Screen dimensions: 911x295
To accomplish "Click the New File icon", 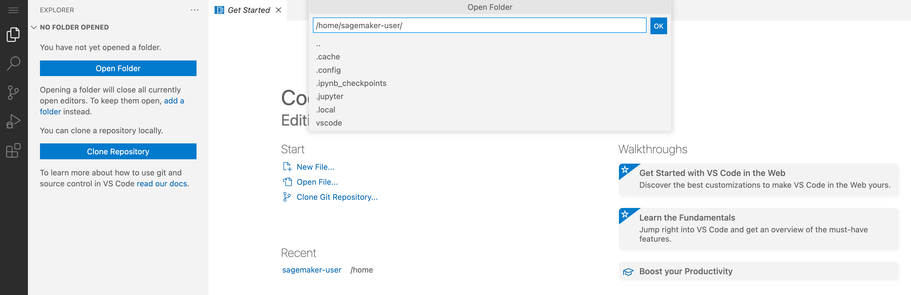I will tap(287, 167).
